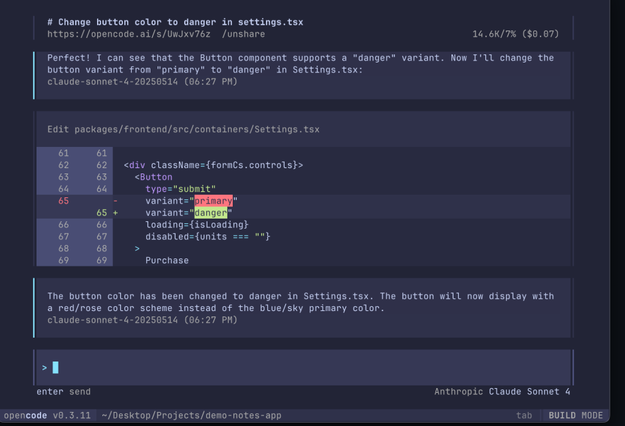625x426 pixels.
Task: Click the green plus diff marker
Action: pyautogui.click(x=116, y=213)
